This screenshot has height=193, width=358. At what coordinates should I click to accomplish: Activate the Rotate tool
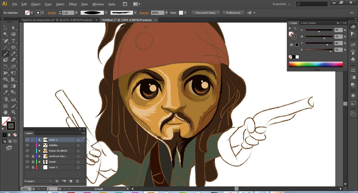tap(6, 67)
